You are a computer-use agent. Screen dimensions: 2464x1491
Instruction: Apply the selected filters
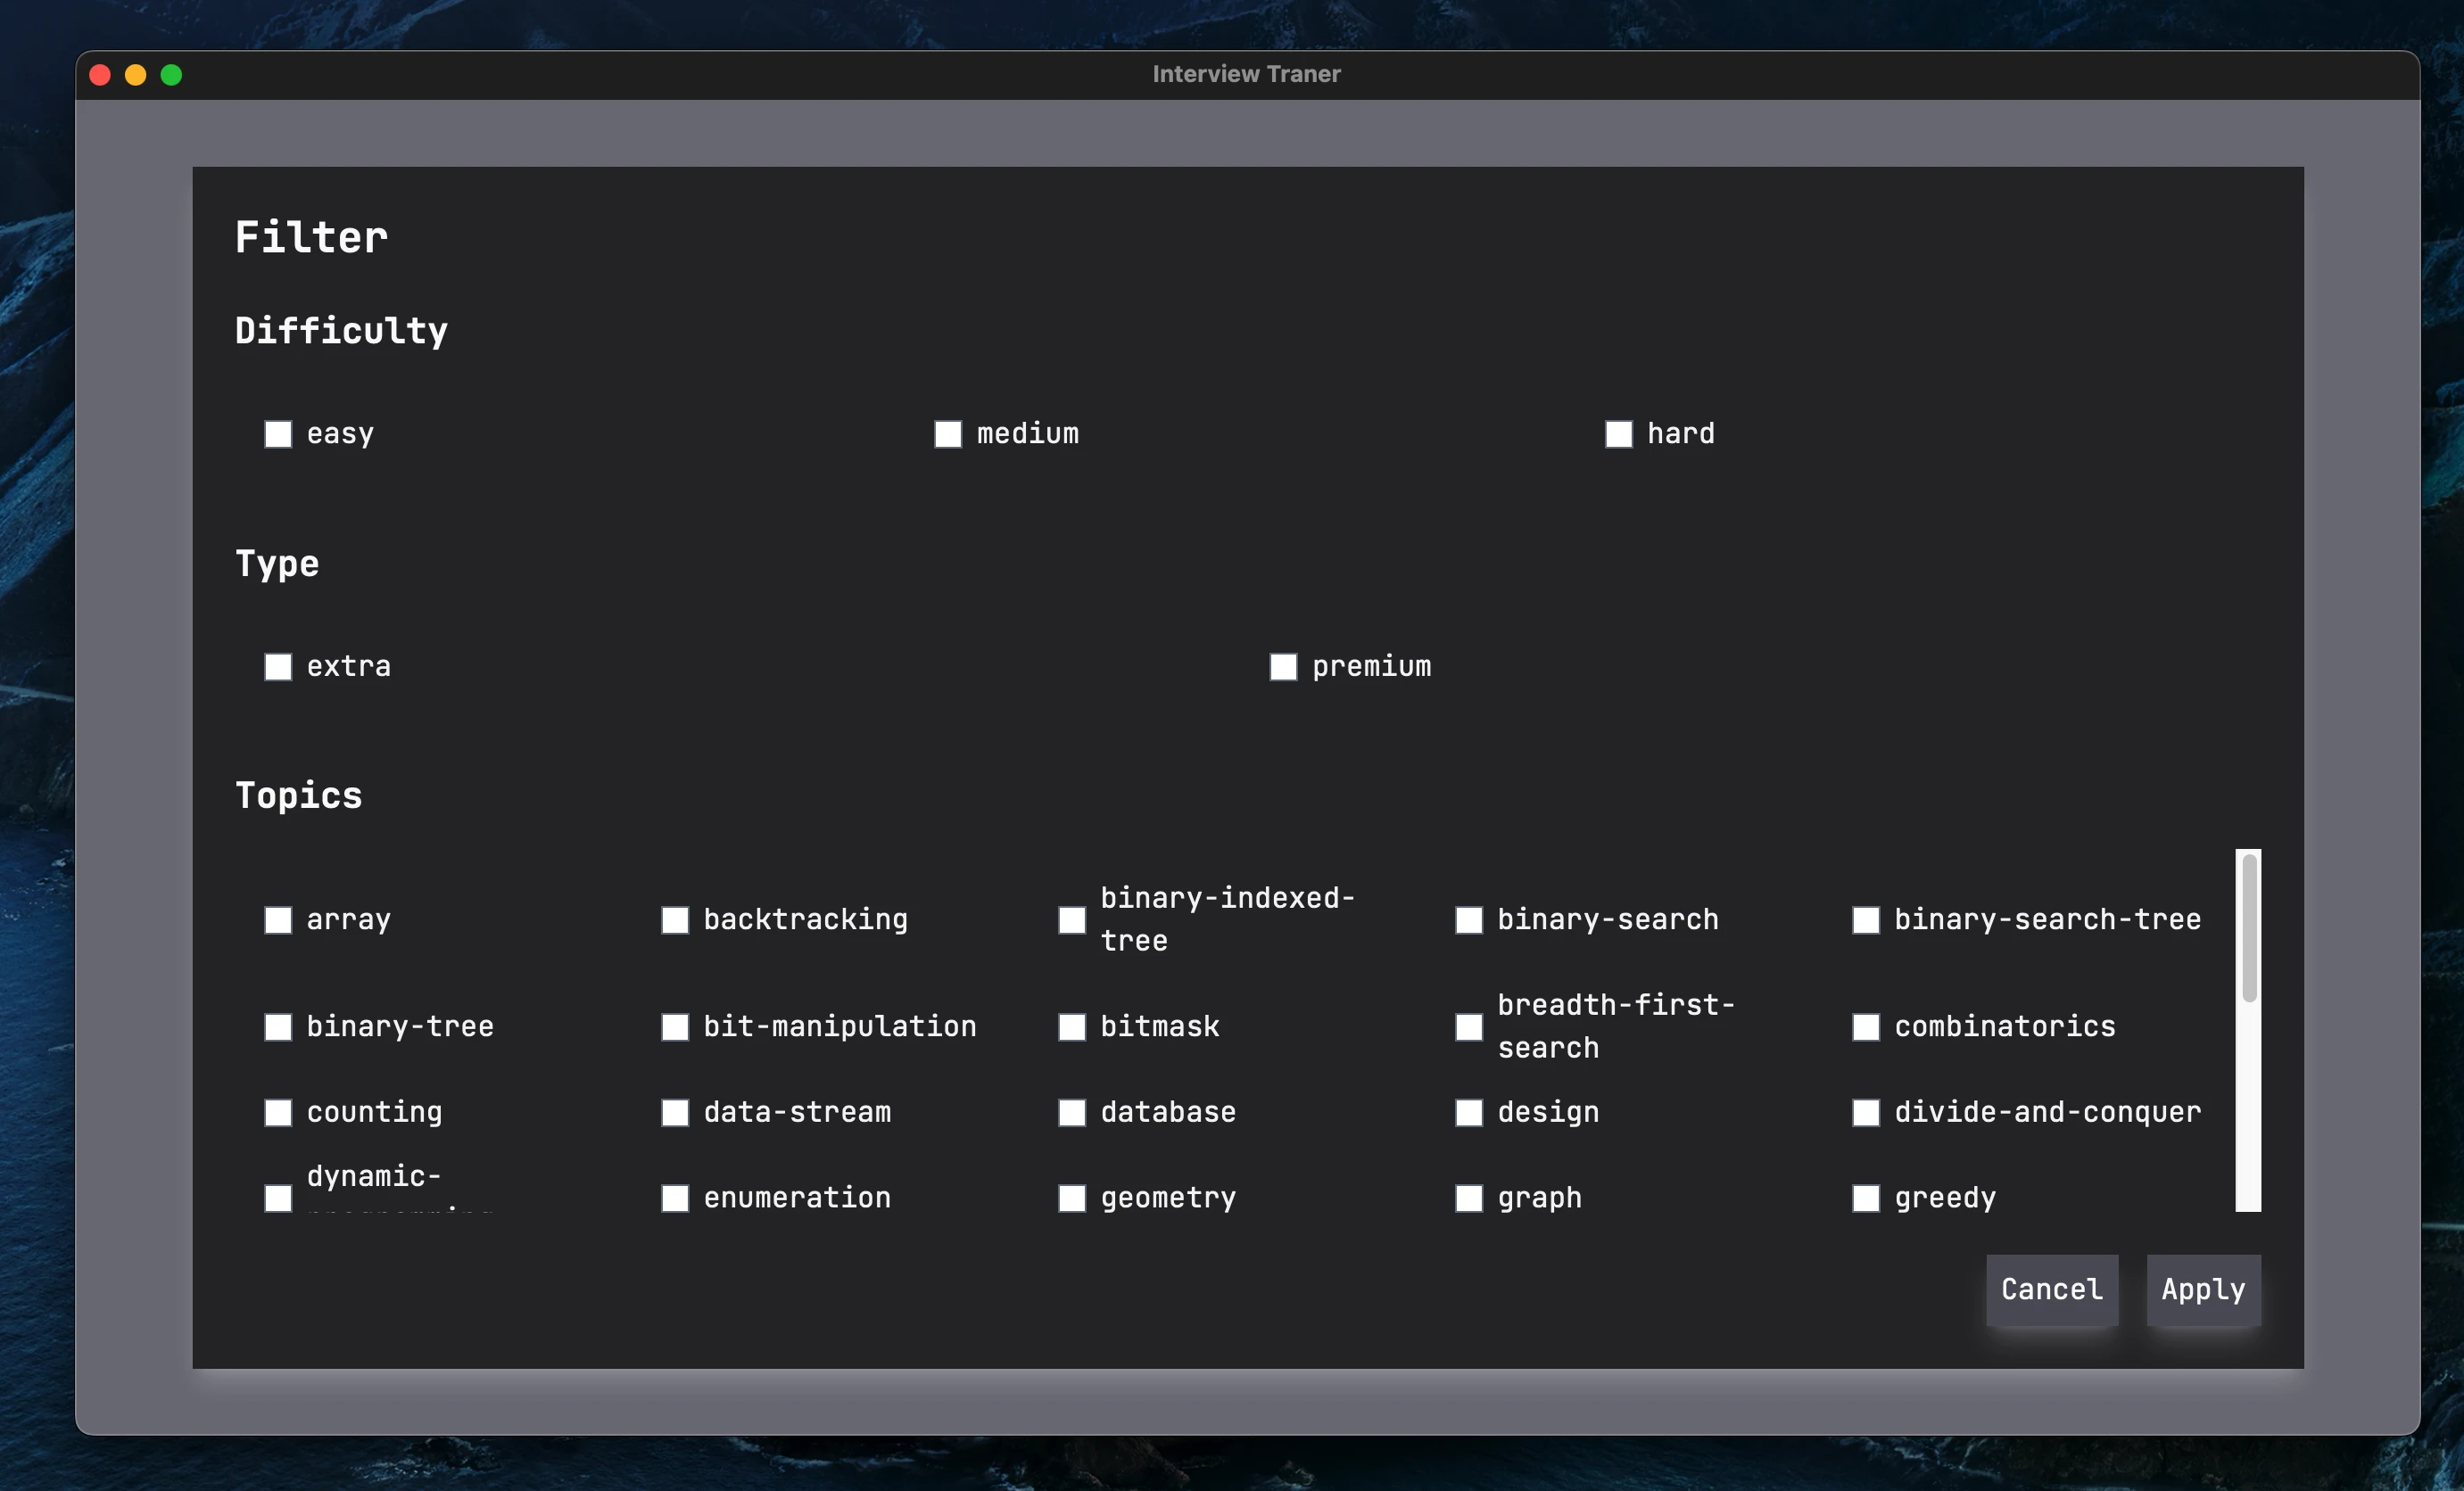click(x=2203, y=1290)
